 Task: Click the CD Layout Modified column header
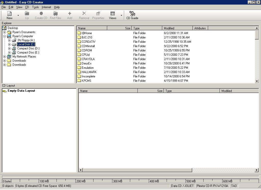point(239,91)
